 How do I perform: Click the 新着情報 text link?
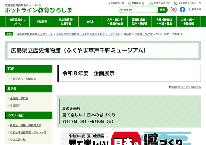click(x=196, y=9)
